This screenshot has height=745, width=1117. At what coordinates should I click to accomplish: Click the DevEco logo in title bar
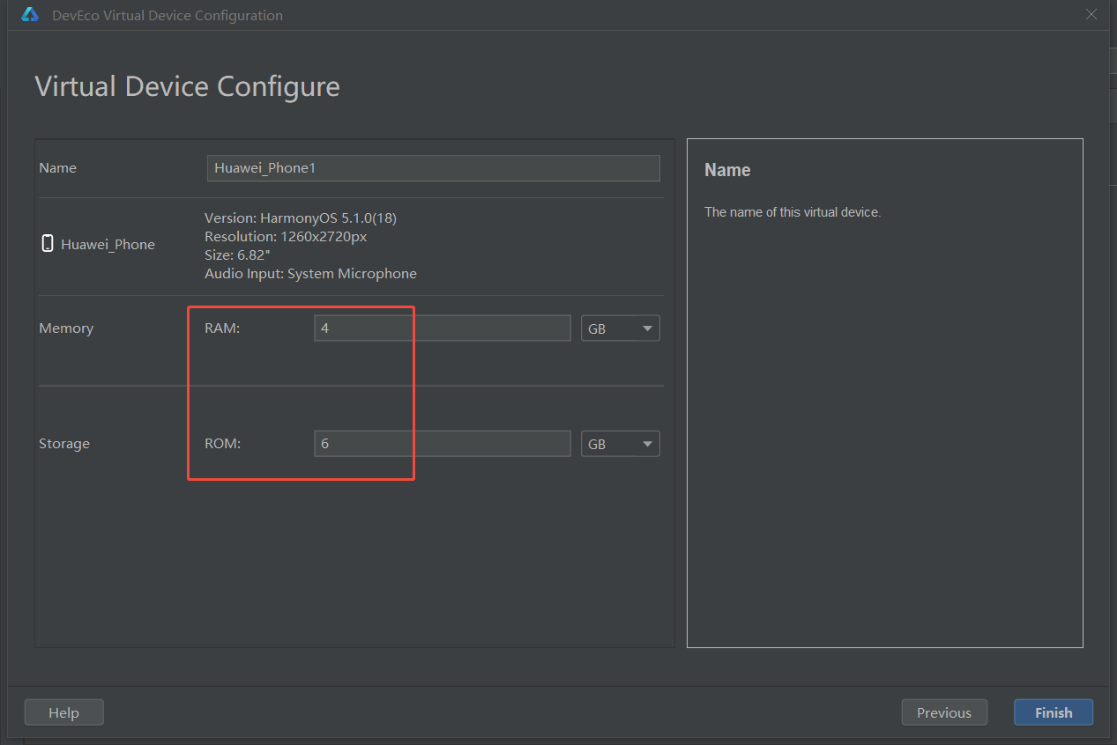coord(30,15)
